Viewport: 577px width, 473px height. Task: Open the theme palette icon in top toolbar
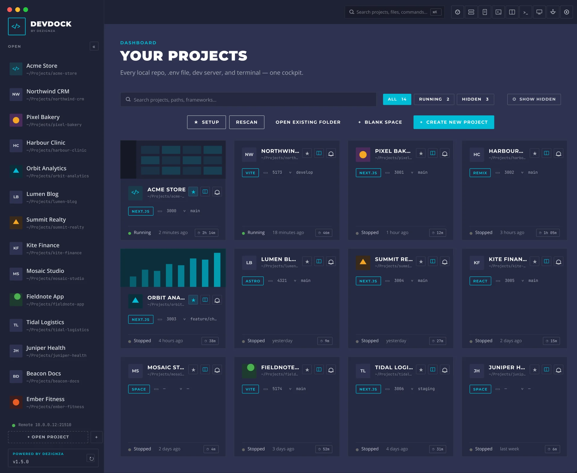tap(457, 12)
